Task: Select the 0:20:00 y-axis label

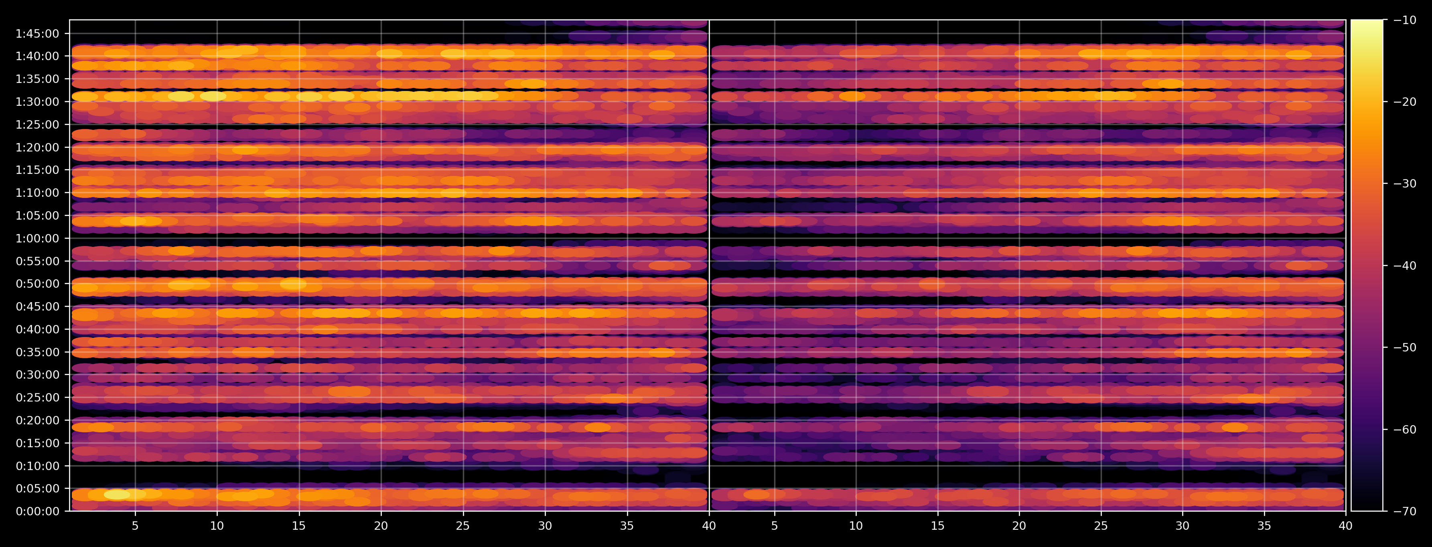Action: click(37, 420)
